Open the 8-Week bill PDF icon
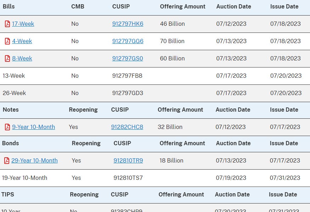This screenshot has width=310, height=212. tap(7, 58)
